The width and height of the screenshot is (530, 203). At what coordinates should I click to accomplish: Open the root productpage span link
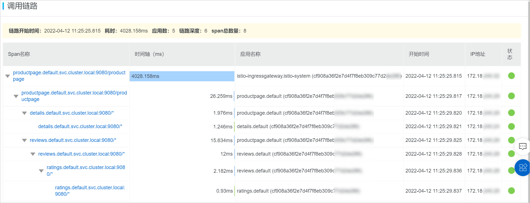click(x=69, y=76)
